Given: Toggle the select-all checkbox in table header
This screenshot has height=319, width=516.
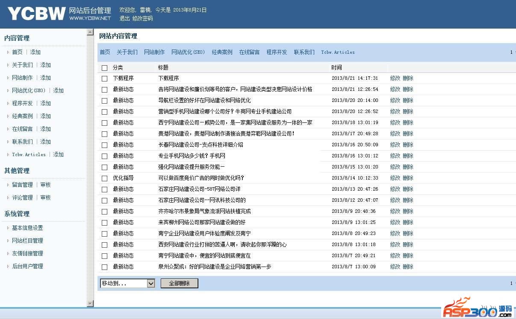Looking at the screenshot, I should click(x=105, y=68).
